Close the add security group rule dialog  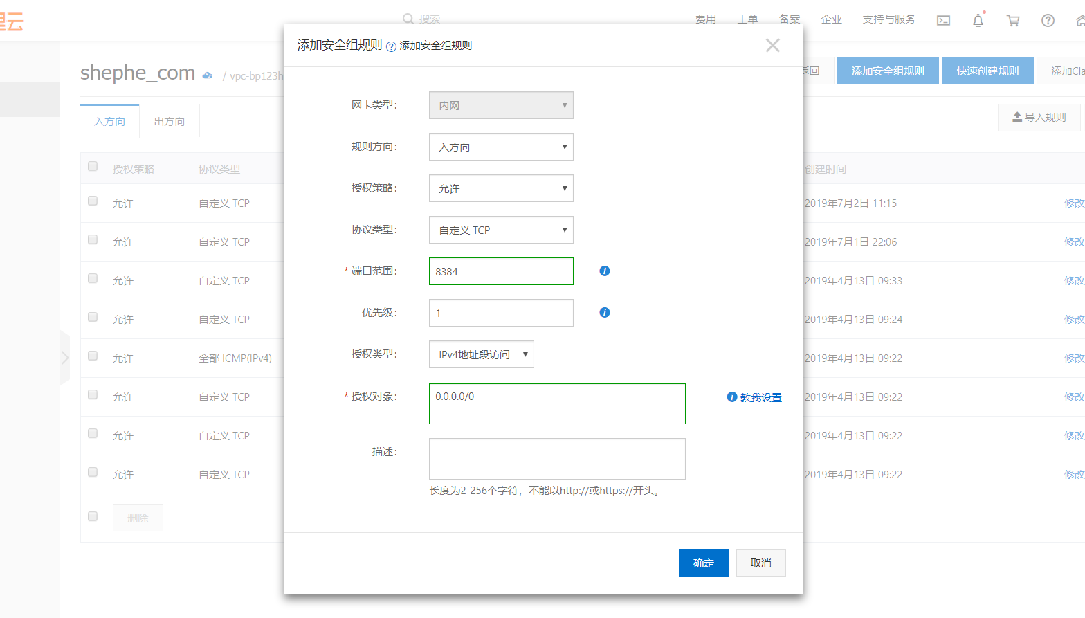(x=772, y=46)
